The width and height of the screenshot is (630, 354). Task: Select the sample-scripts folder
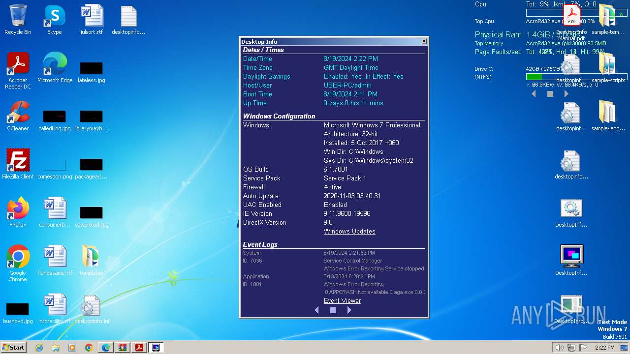click(608, 68)
